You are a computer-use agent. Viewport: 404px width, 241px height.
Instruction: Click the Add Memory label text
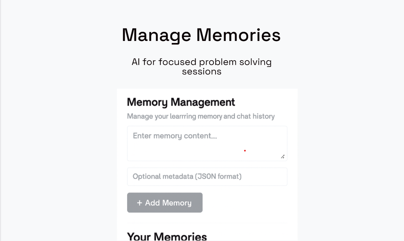(x=168, y=203)
